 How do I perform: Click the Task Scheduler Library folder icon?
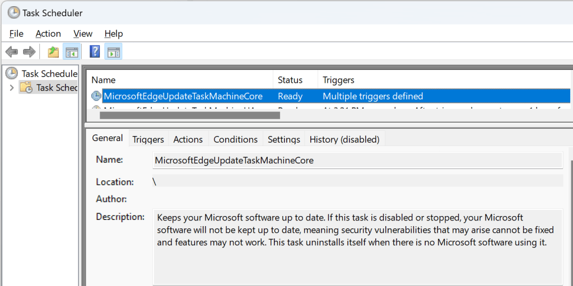(26, 87)
